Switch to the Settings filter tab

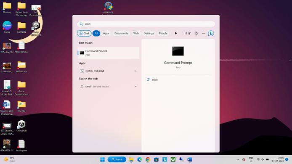point(149,33)
